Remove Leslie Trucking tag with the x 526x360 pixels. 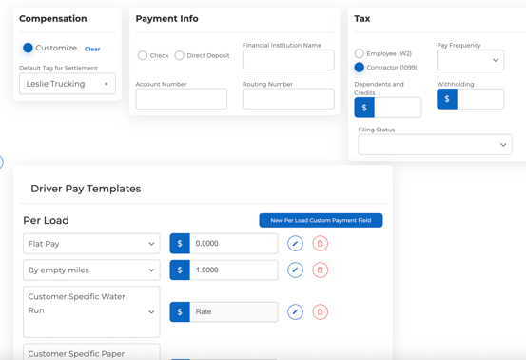106,84
